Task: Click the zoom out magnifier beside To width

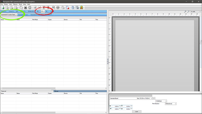Action: [x=188, y=11]
